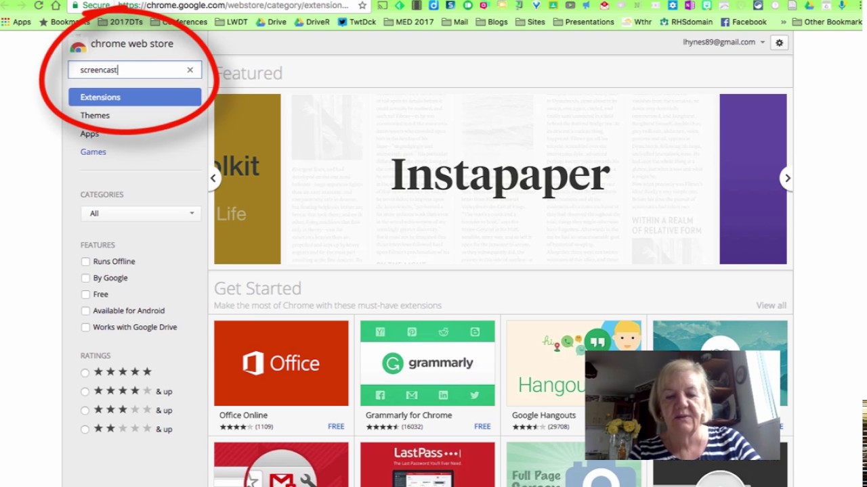Go to the browser home icon
This screenshot has width=867, height=487.
tap(56, 5)
